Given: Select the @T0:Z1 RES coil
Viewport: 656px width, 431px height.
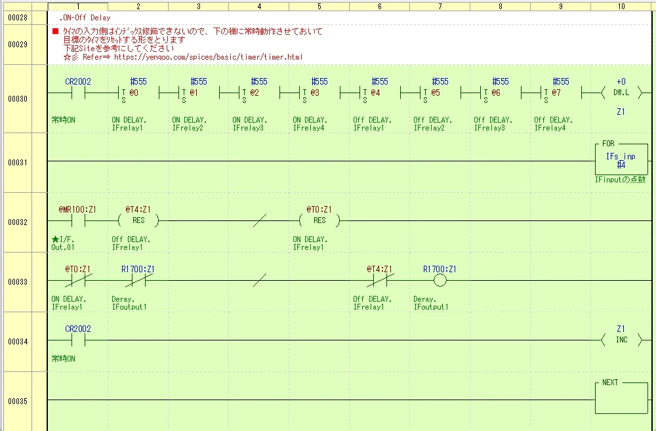Looking at the screenshot, I should click(x=319, y=220).
